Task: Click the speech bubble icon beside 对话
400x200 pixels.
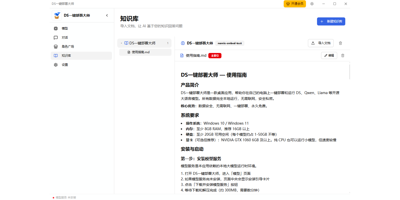Action: coord(56,38)
